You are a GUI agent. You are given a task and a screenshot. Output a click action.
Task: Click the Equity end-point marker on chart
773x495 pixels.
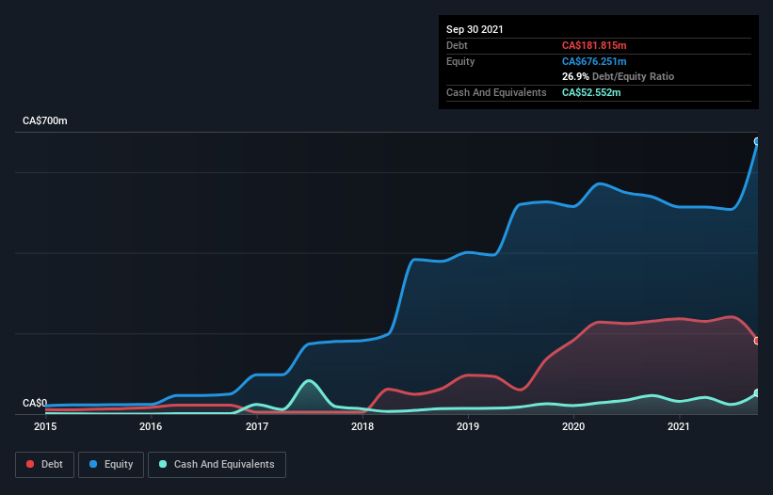757,141
